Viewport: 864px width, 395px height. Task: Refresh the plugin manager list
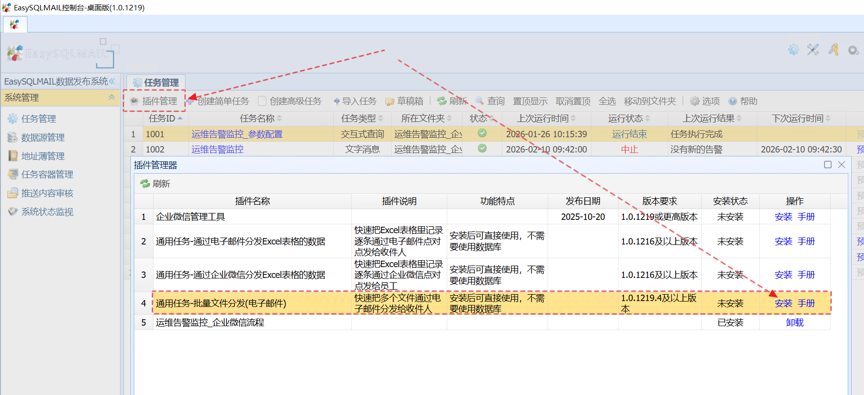click(x=155, y=183)
